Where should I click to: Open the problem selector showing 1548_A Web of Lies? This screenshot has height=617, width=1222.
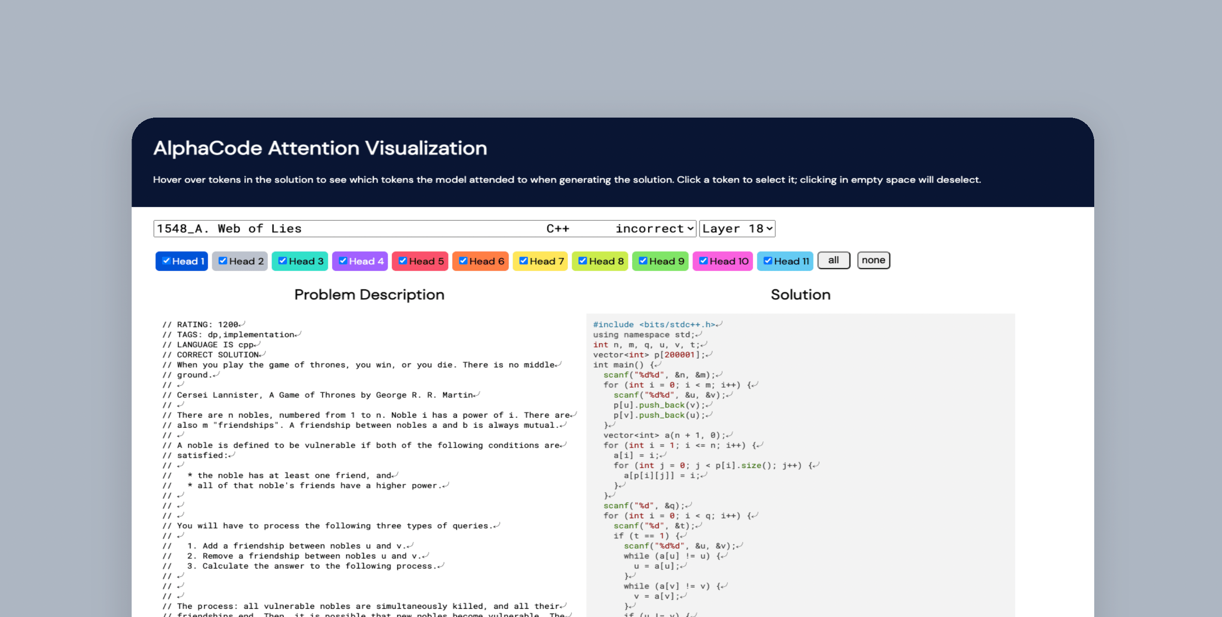(x=339, y=228)
